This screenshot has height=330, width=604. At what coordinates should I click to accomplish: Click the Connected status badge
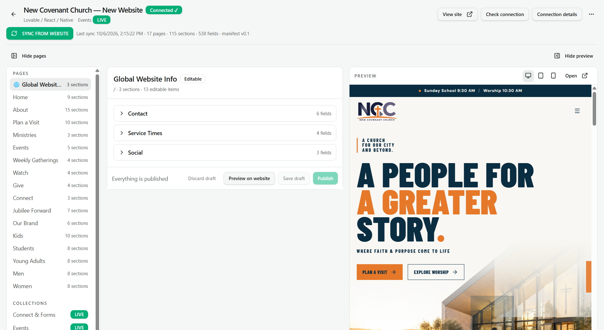click(164, 10)
